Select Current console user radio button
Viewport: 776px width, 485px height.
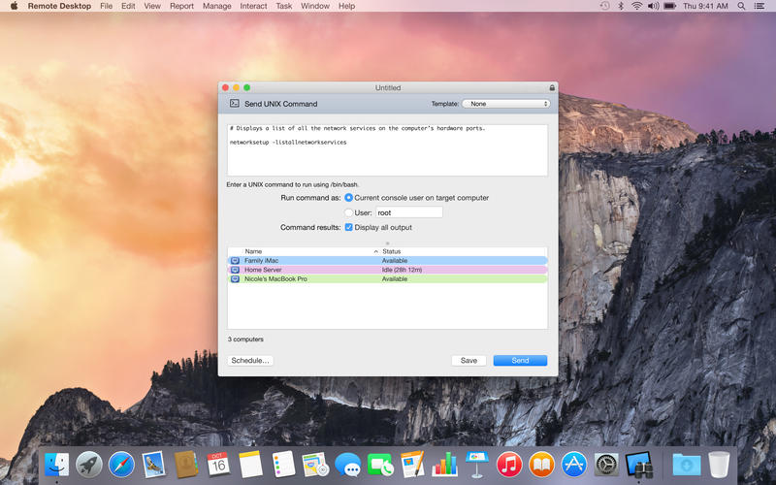[349, 198]
